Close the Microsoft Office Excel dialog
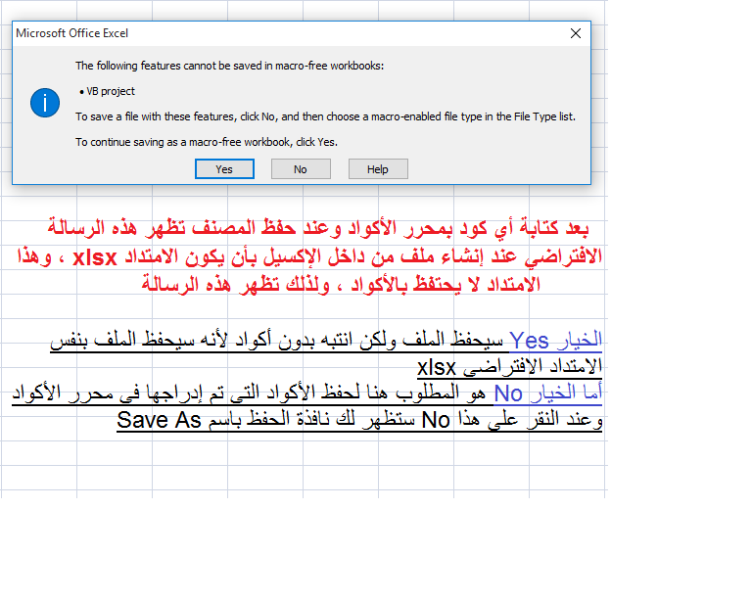752x601 pixels. [576, 33]
